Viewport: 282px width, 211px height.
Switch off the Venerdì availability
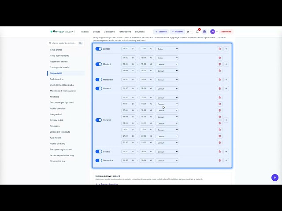(99, 120)
